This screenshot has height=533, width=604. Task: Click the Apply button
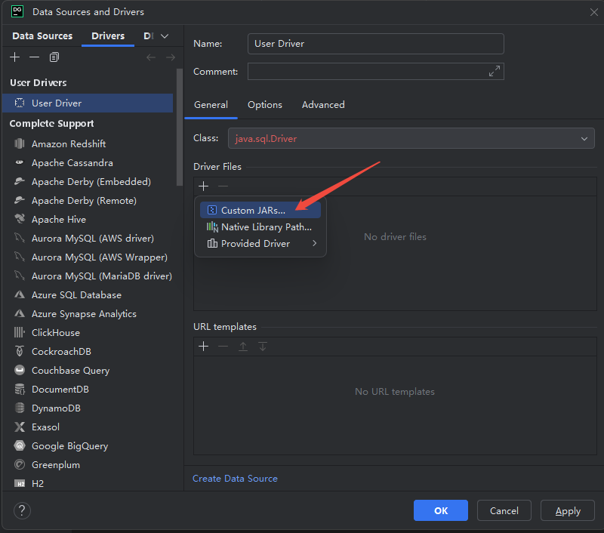point(568,510)
